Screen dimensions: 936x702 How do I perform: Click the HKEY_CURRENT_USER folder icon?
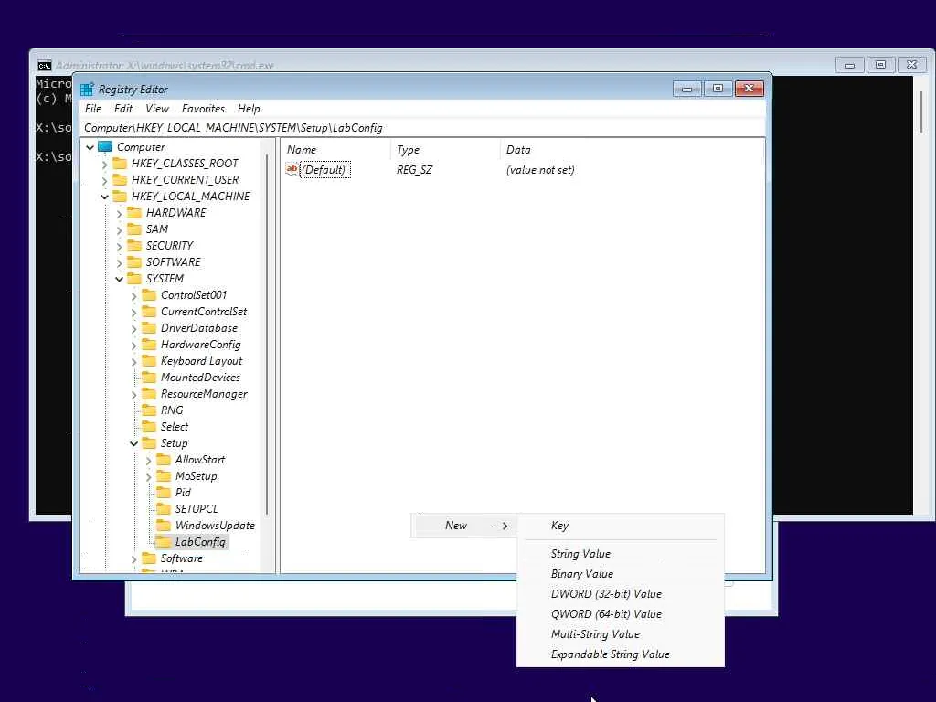(120, 180)
